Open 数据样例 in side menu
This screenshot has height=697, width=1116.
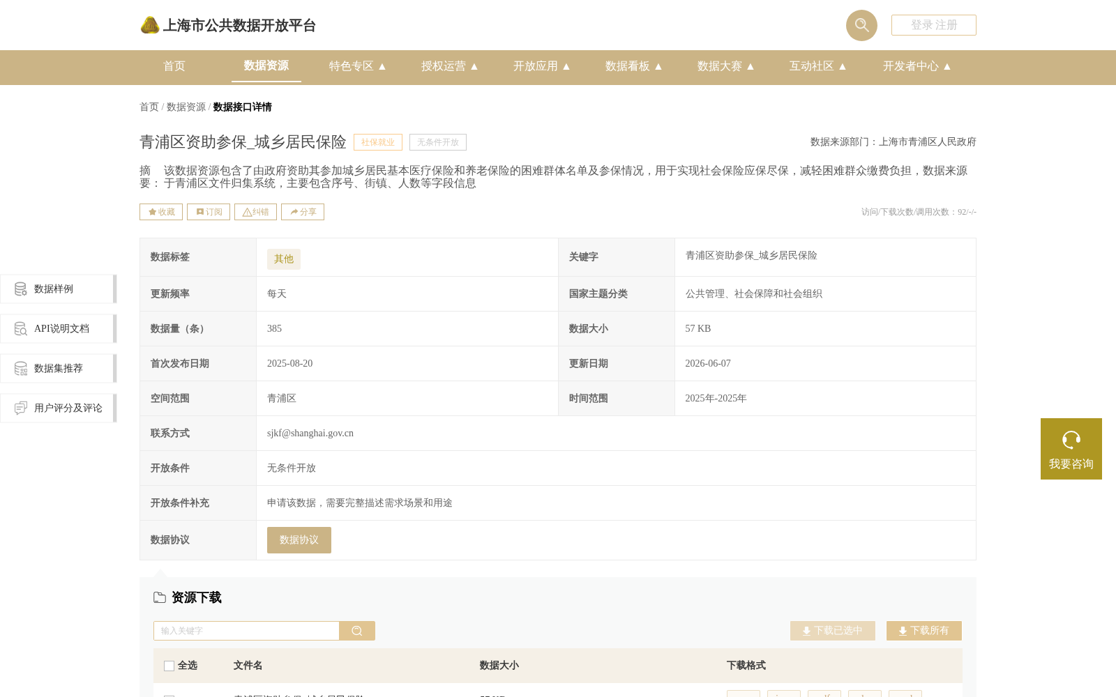pos(59,289)
